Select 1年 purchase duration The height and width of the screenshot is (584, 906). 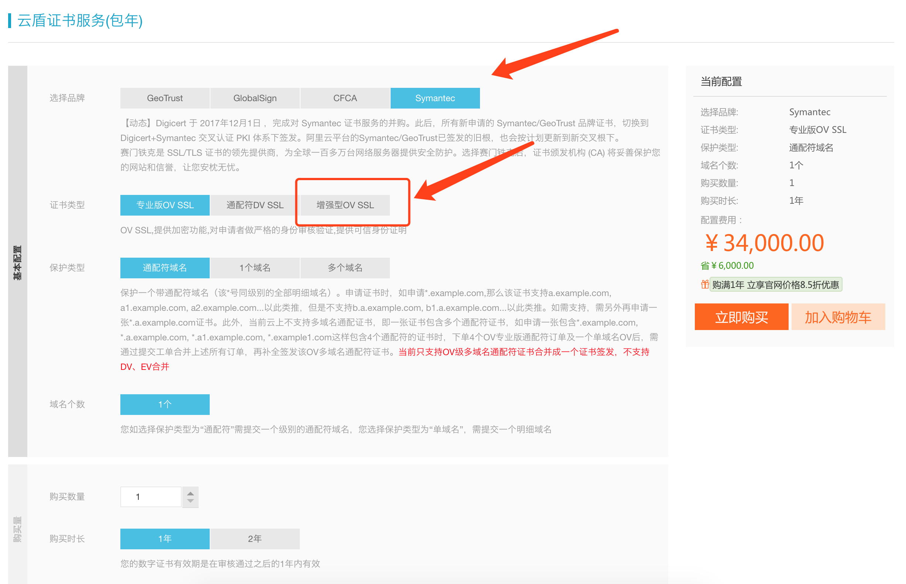165,539
